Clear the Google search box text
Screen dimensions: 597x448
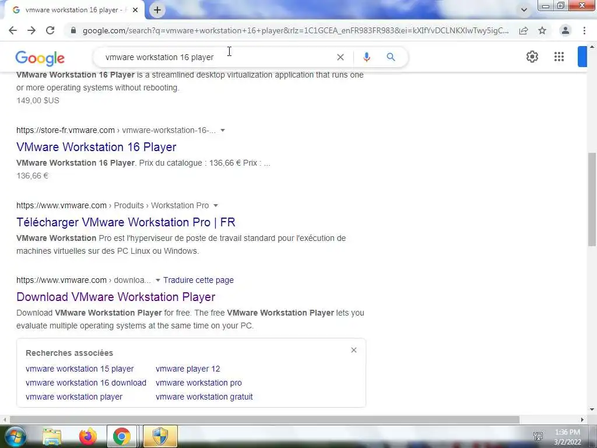tap(340, 57)
